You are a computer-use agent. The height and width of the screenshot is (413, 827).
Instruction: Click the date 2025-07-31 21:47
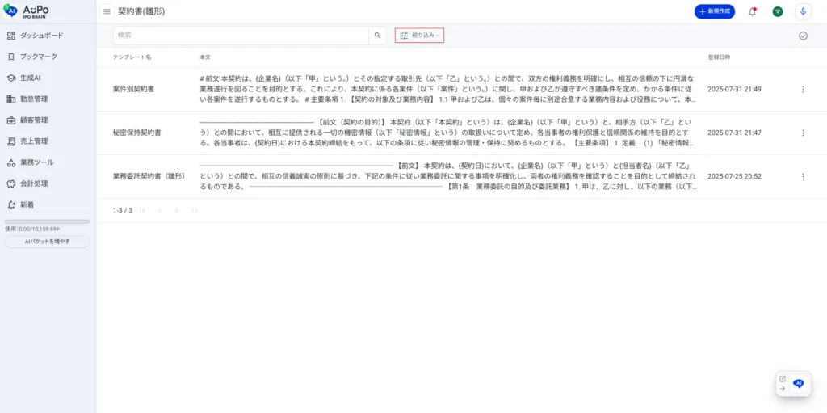tap(734, 133)
